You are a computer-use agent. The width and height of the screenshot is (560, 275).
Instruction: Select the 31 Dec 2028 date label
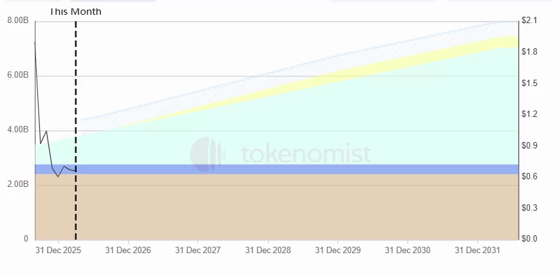pyautogui.click(x=268, y=250)
